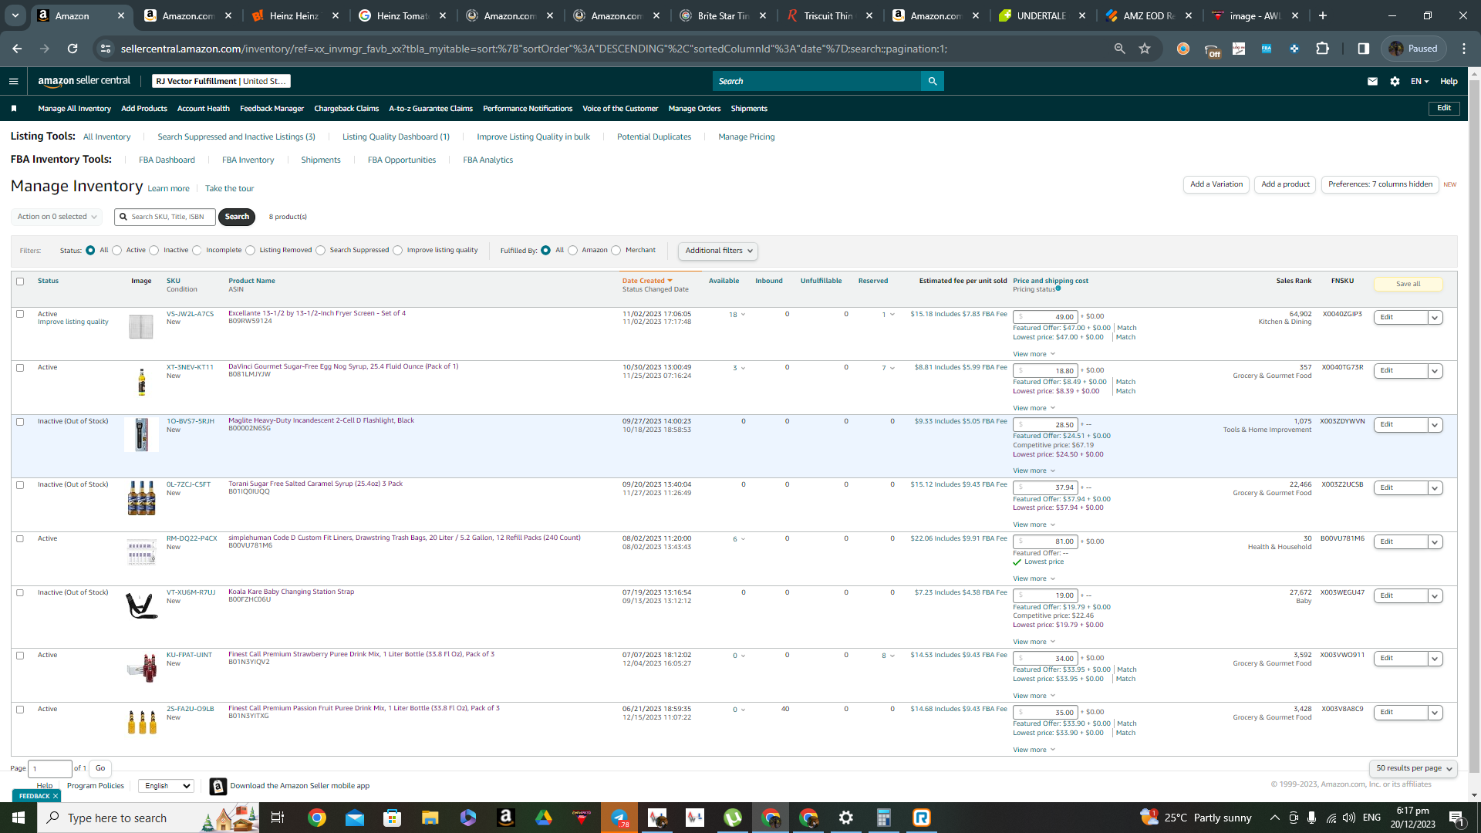
Task: Open the English language dropdown in footer
Action: [166, 786]
